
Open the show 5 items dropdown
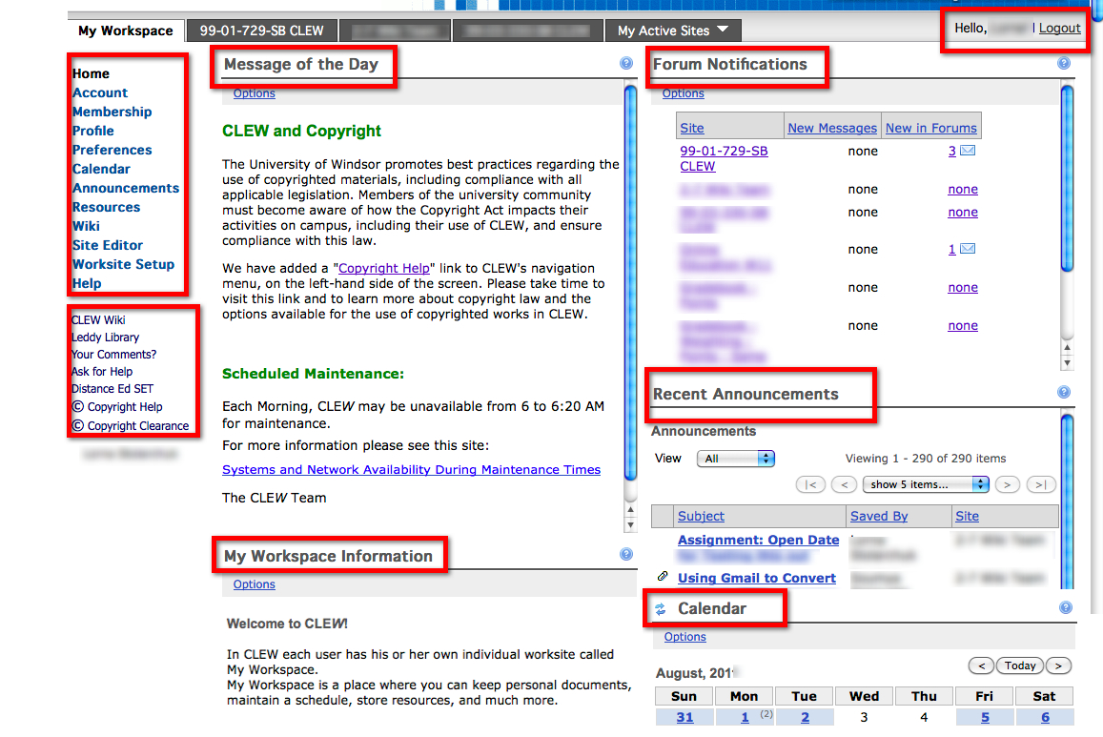click(926, 484)
